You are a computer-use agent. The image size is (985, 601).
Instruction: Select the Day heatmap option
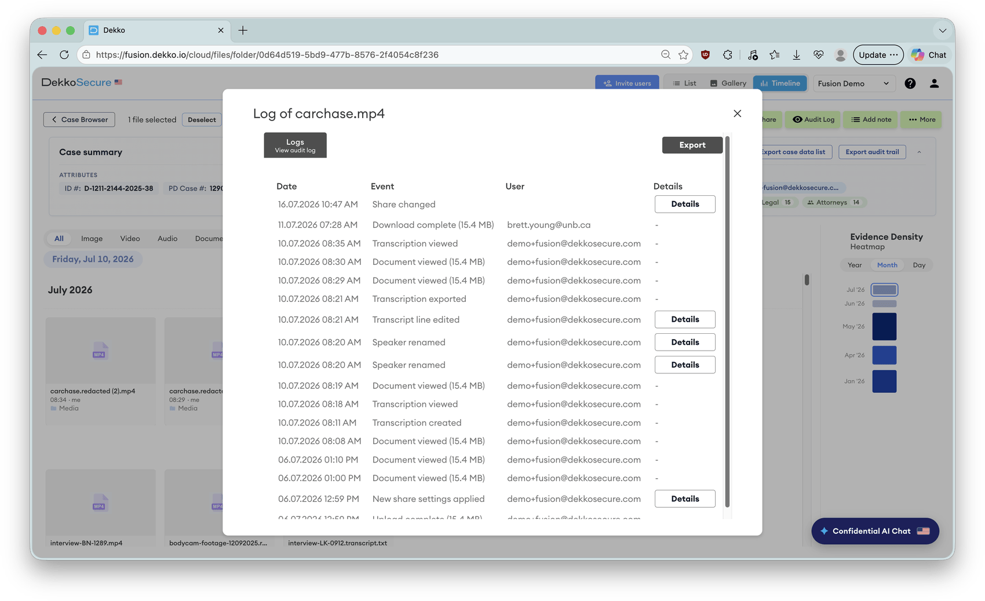pos(919,265)
